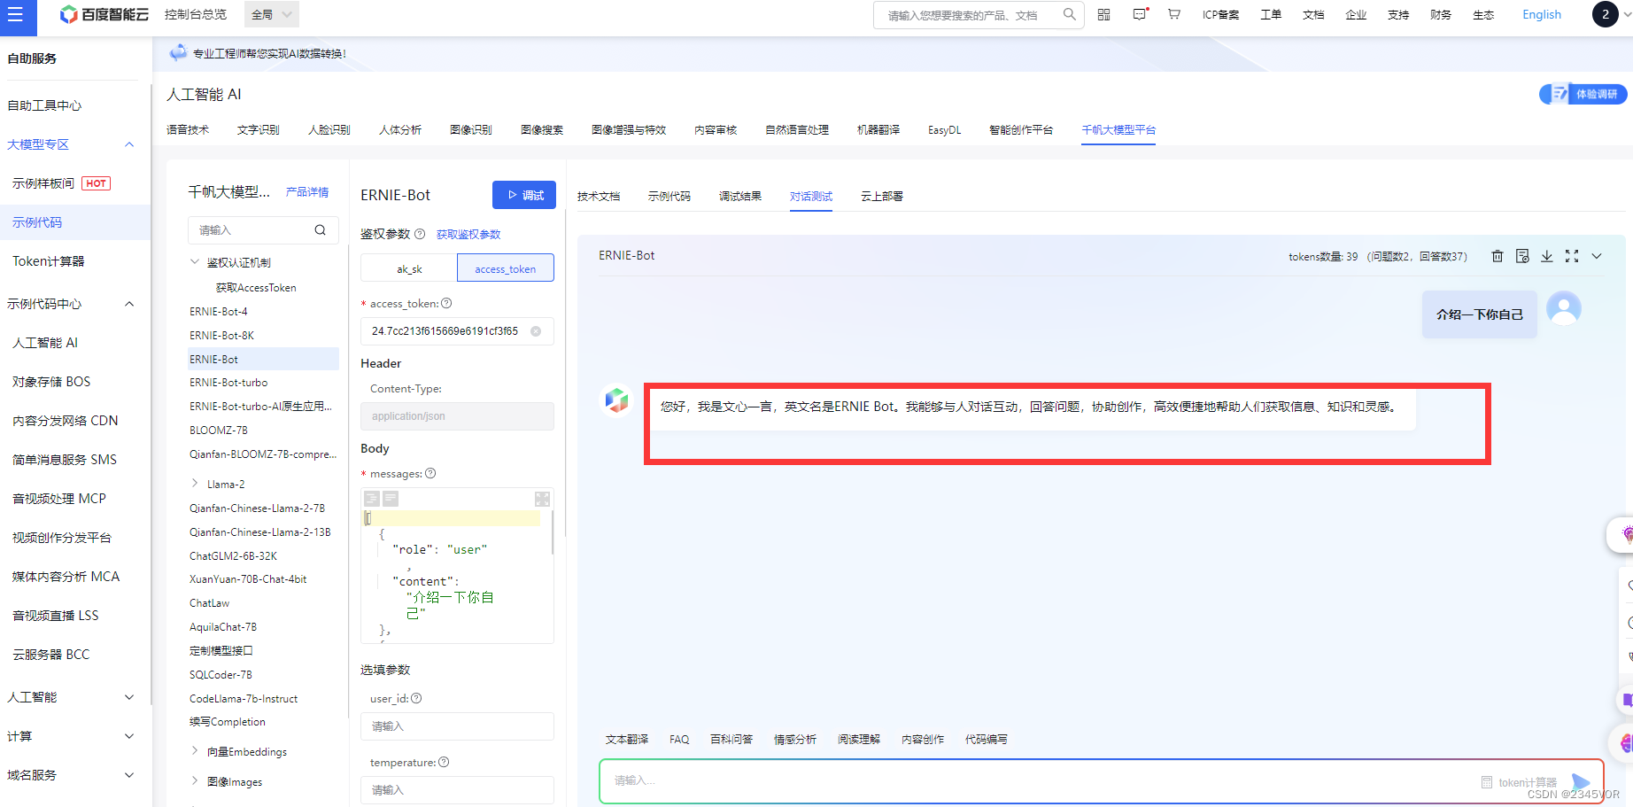Screen dimensions: 1633x807
Task: Format the JSON in messages editor
Action: [x=372, y=499]
